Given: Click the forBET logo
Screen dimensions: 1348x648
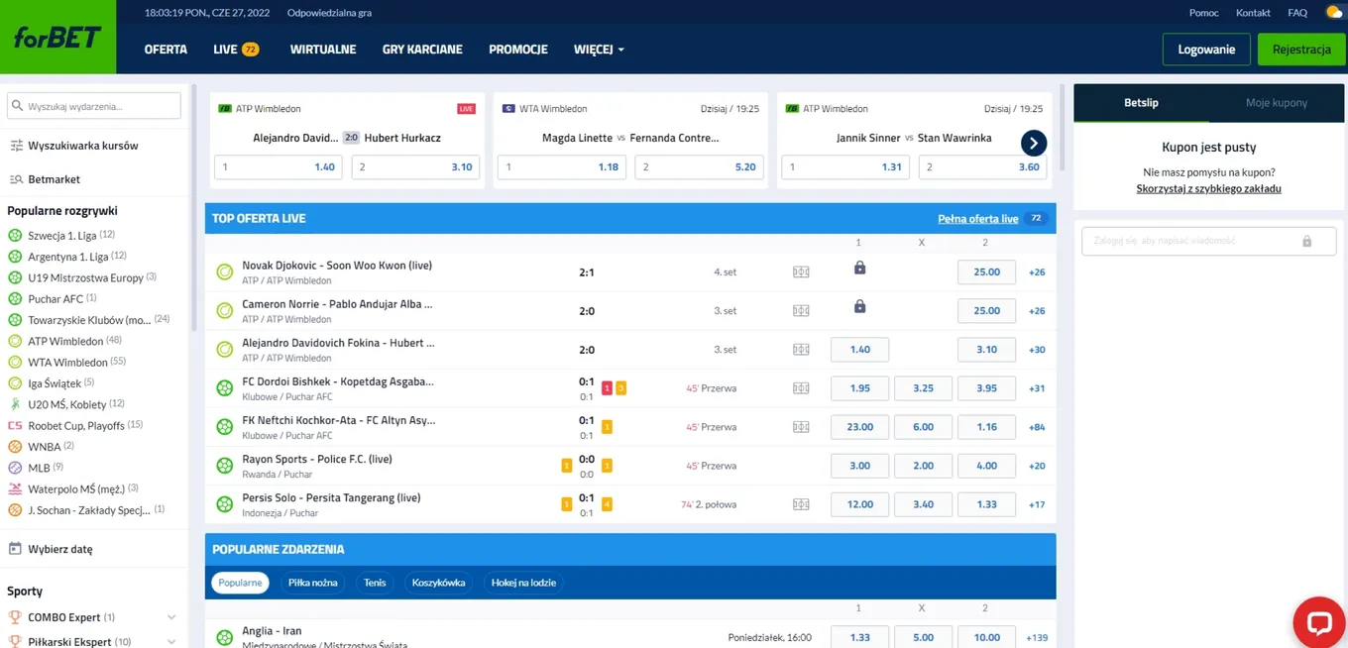Looking at the screenshot, I should 57,38.
